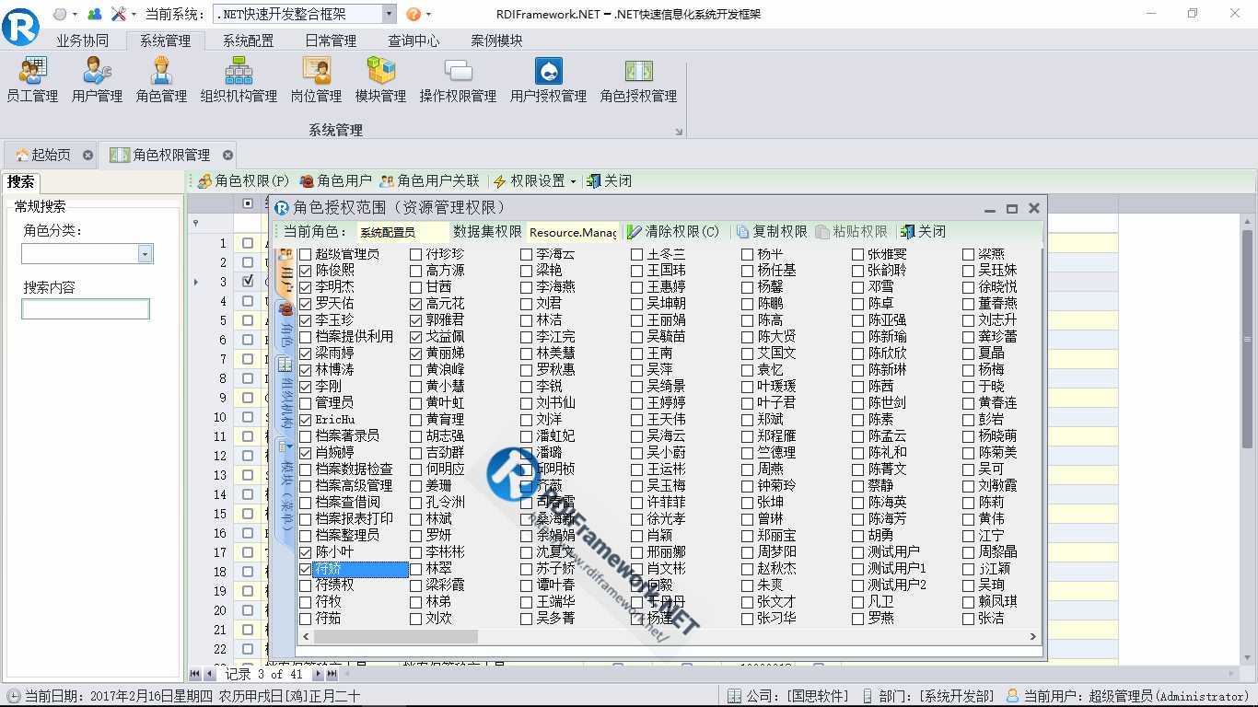This screenshot has width=1258, height=707.
Task: Click the Resource.Manag text field
Action: [572, 232]
